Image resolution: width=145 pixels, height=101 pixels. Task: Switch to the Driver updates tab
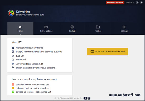tap(46, 29)
